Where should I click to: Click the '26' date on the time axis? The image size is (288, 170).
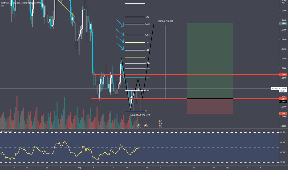(x=47, y=168)
